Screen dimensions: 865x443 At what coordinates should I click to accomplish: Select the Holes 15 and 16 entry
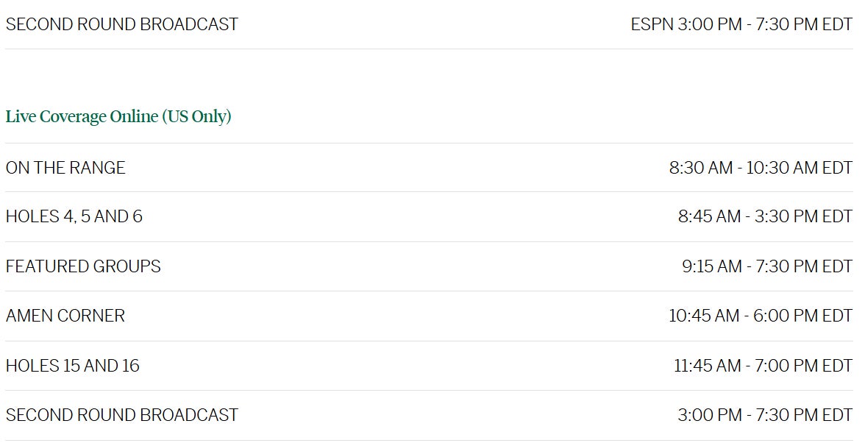pyautogui.click(x=73, y=366)
